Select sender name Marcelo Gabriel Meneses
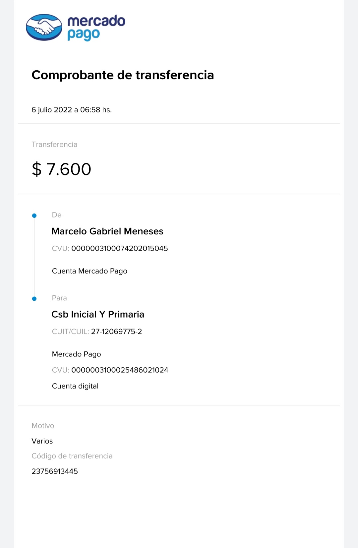Image resolution: width=358 pixels, height=548 pixels. [107, 231]
